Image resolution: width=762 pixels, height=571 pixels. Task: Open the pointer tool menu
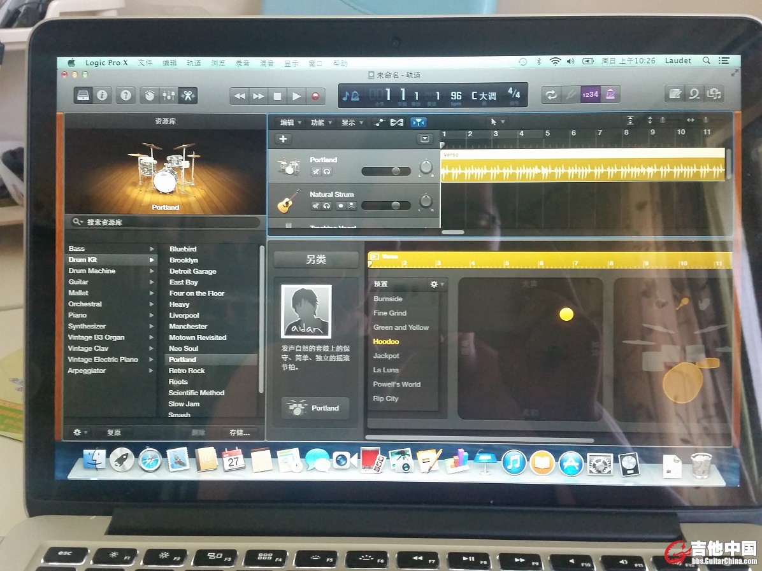pos(497,122)
